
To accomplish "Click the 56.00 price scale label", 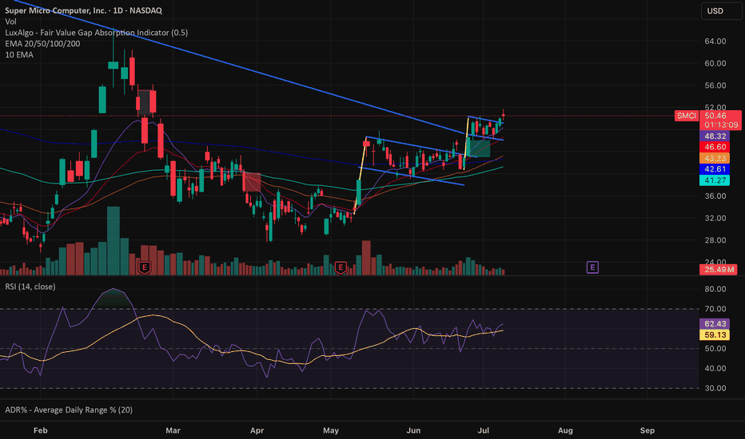I will coord(715,85).
